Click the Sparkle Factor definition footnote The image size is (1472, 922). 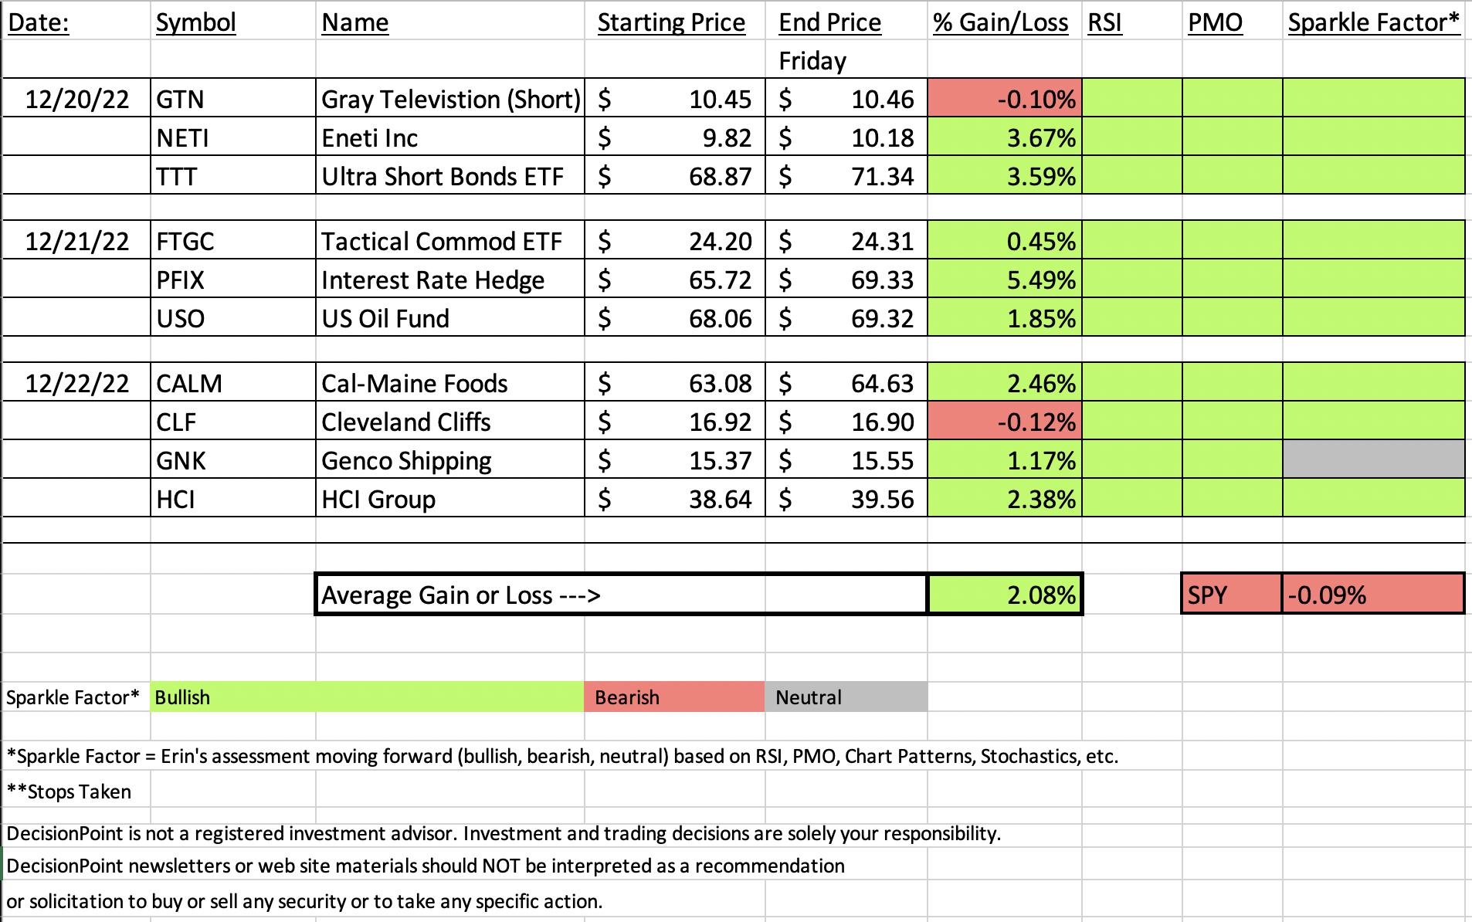(562, 756)
